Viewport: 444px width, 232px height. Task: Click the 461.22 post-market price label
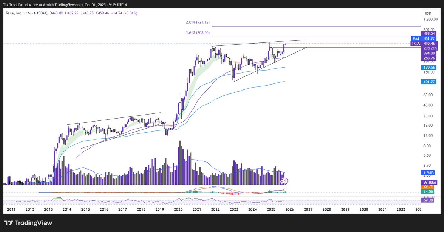coord(429,38)
